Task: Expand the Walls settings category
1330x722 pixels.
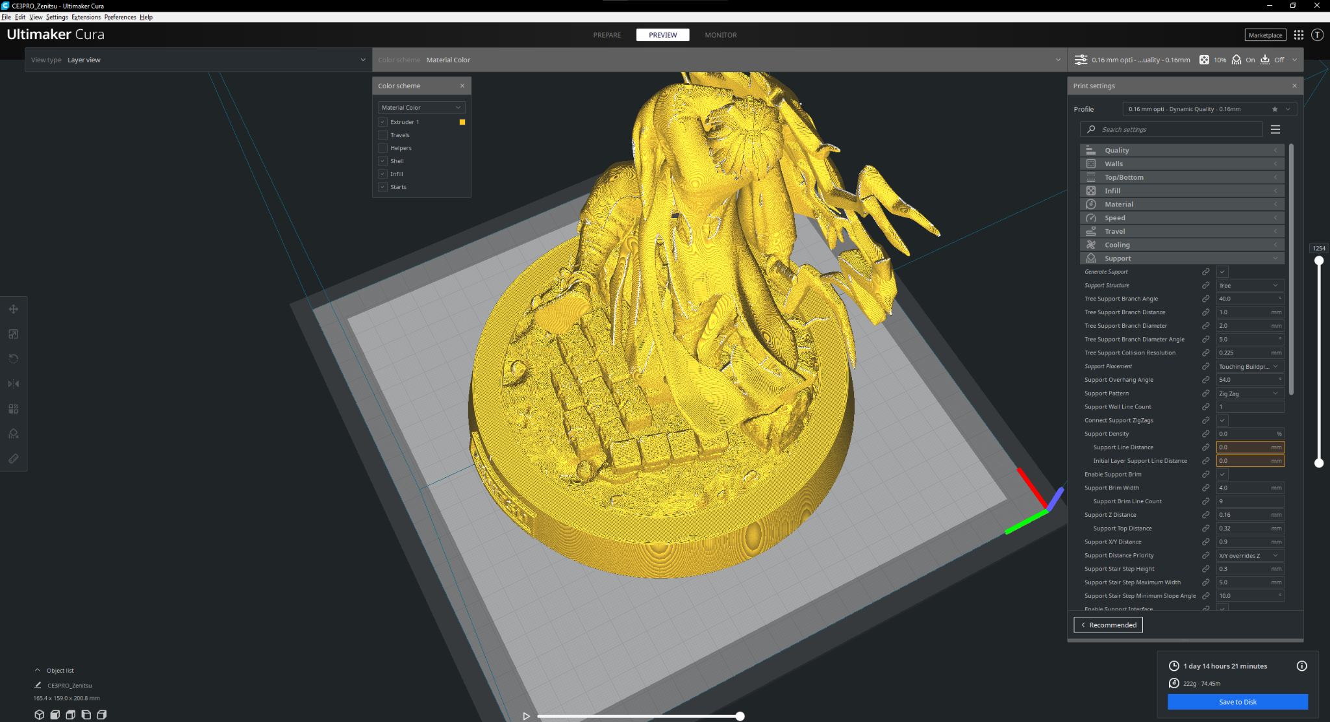Action: (x=1182, y=164)
